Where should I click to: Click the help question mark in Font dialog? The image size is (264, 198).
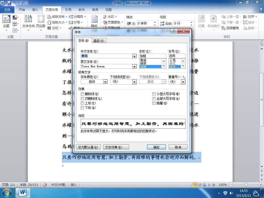[x=174, y=31]
